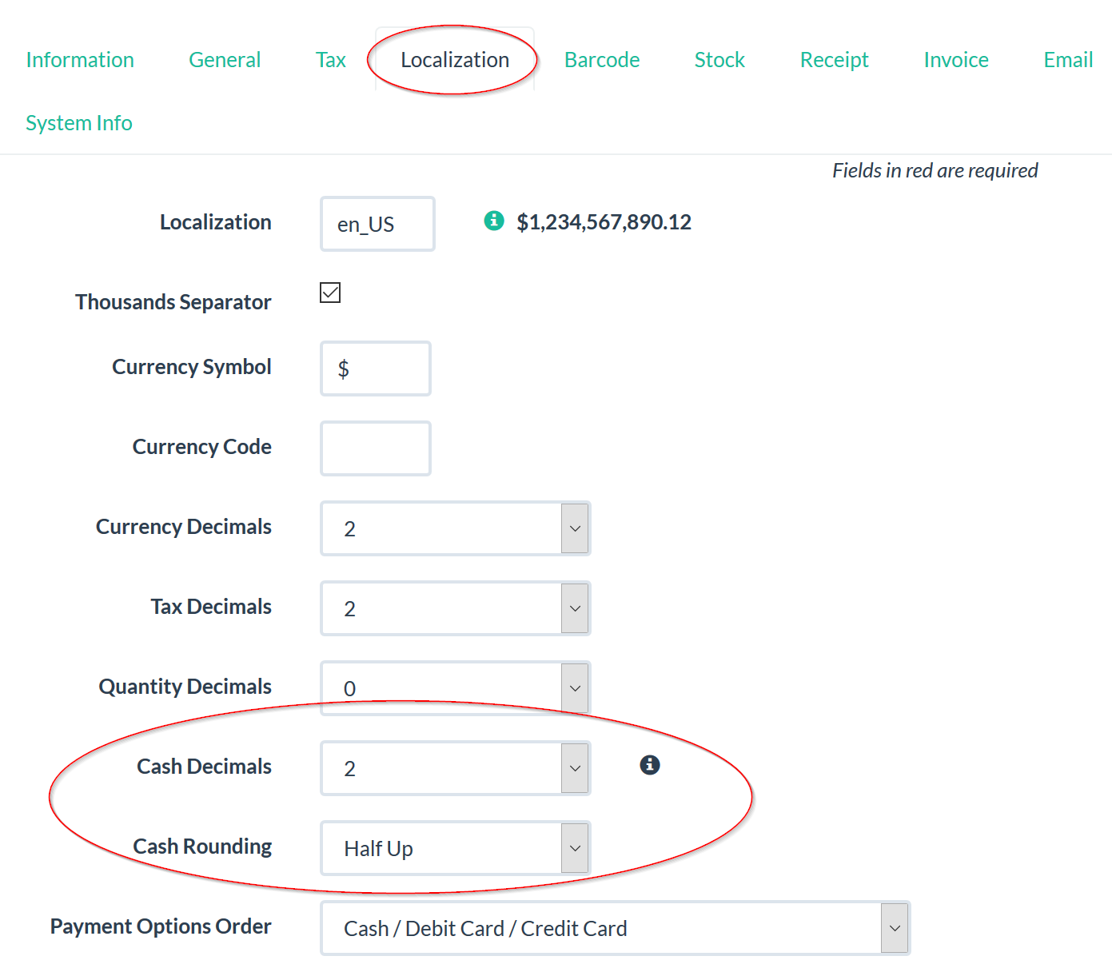Click the Currency Symbol field containing $
The width and height of the screenshot is (1112, 976).
375,368
